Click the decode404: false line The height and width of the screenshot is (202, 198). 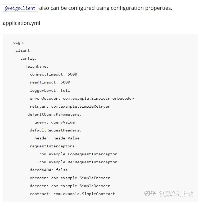[49, 170]
